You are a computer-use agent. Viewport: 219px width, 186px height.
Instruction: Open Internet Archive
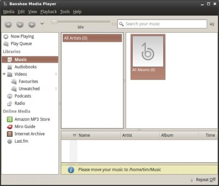pyautogui.click(x=30, y=134)
